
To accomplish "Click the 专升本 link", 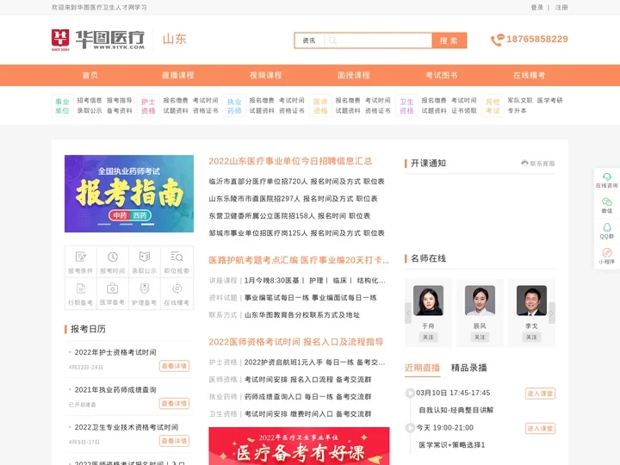I will [518, 111].
